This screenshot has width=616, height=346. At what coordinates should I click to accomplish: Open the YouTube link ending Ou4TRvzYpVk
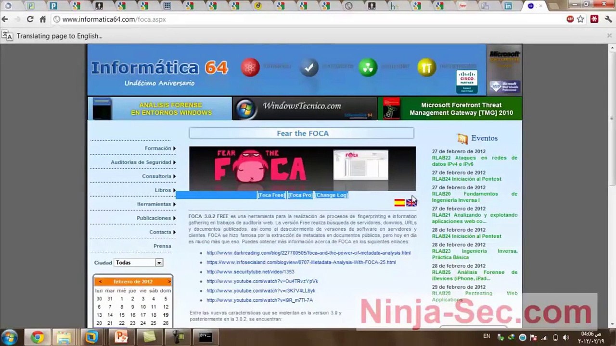262,281
